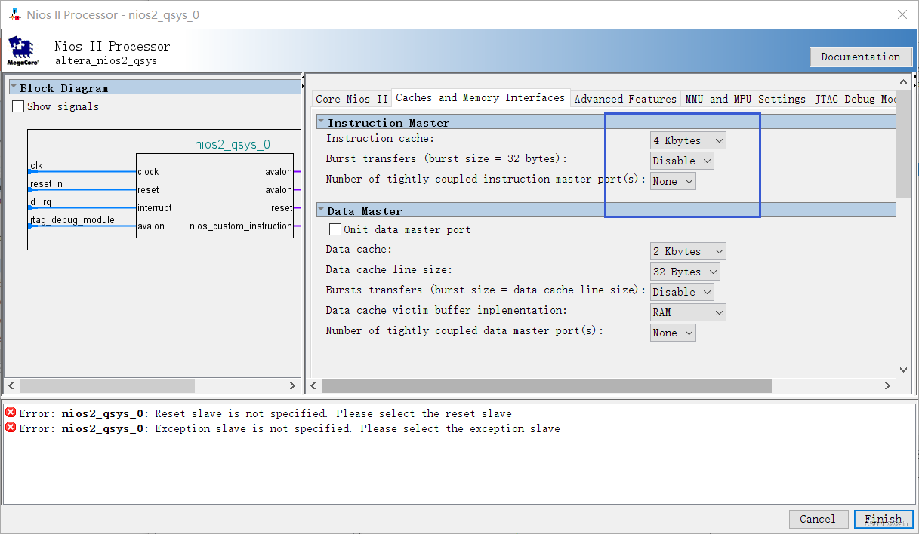This screenshot has height=534, width=919.
Task: Open the Instruction cache size dropdown
Action: (688, 140)
